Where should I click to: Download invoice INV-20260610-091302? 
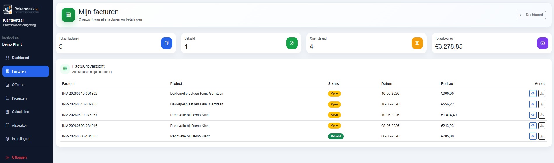541,94
